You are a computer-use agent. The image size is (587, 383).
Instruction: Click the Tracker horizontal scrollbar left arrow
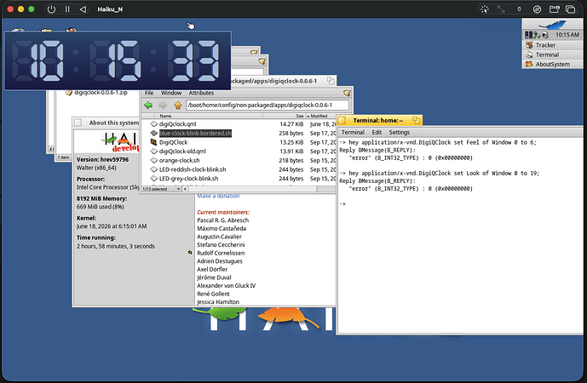185,189
